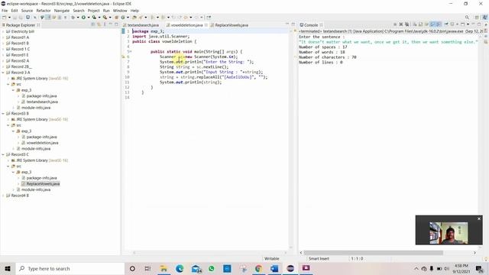
Task: Click the Save toolbar icon
Action: [x=15, y=18]
